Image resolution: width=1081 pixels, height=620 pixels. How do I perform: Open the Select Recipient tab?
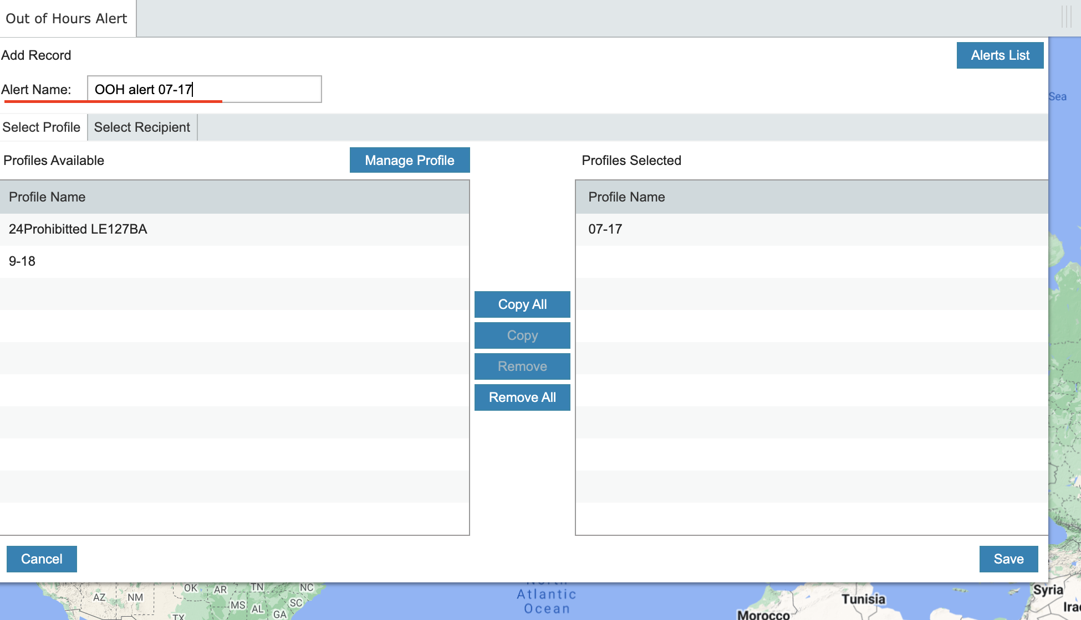tap(142, 127)
